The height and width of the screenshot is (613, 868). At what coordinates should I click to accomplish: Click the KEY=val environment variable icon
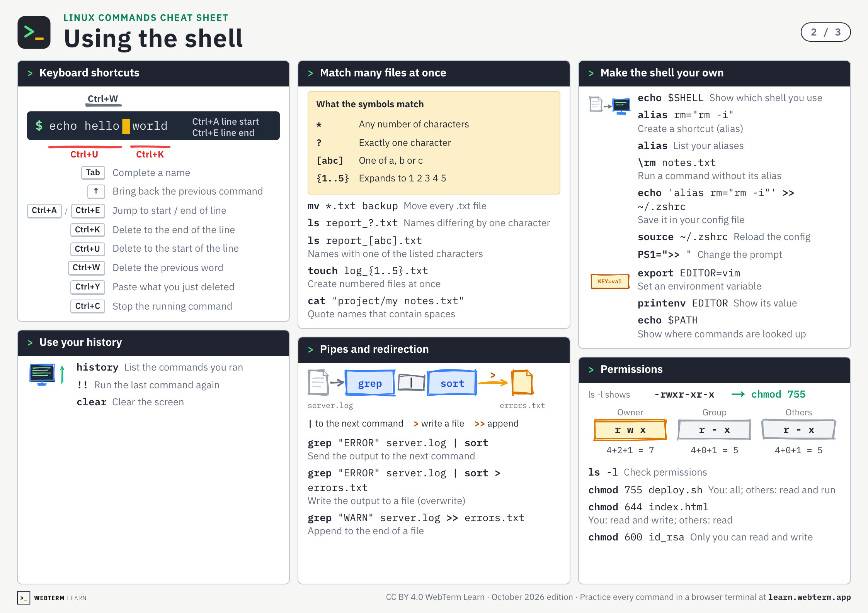click(609, 281)
